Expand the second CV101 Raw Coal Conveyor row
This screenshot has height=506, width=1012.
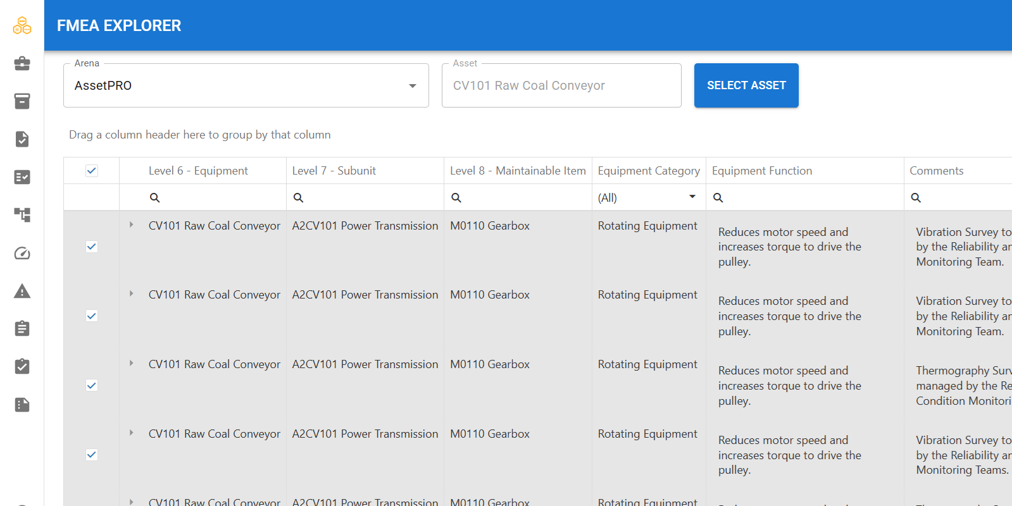coord(131,293)
